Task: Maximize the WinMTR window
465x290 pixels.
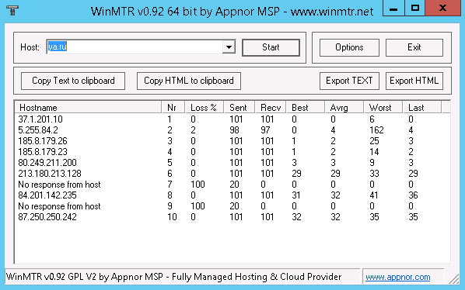Action: point(415,8)
